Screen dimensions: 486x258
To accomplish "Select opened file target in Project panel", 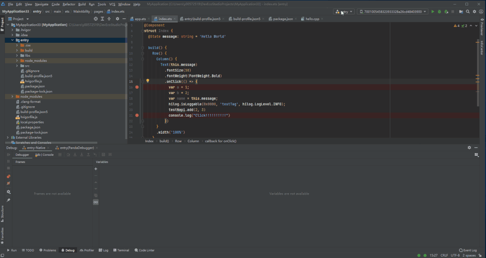I will point(96,19).
